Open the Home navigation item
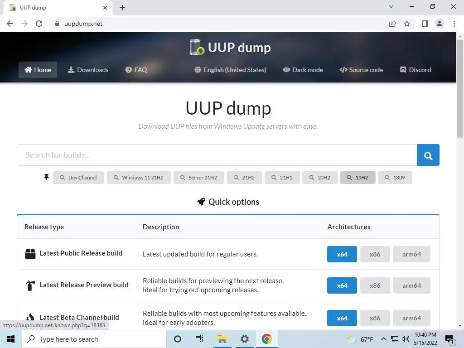This screenshot has width=464, height=348. coord(38,70)
